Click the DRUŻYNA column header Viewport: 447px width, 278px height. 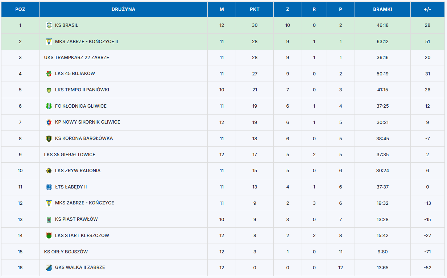point(123,9)
